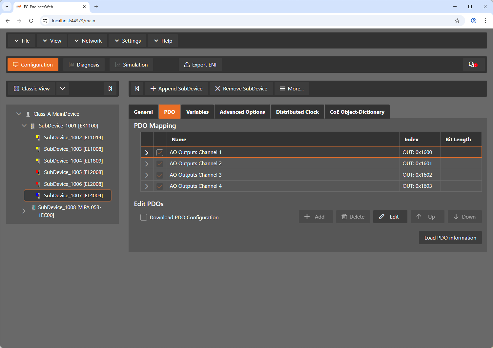The image size is (493, 348).
Task: Click the red icon of SubDevice_1006
Action: point(38,184)
